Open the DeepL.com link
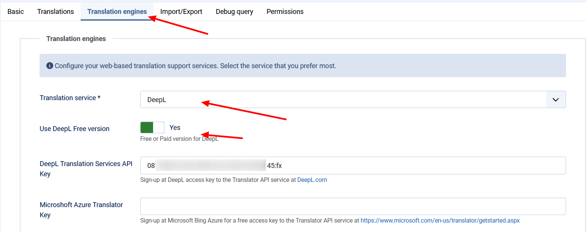 pyautogui.click(x=312, y=180)
